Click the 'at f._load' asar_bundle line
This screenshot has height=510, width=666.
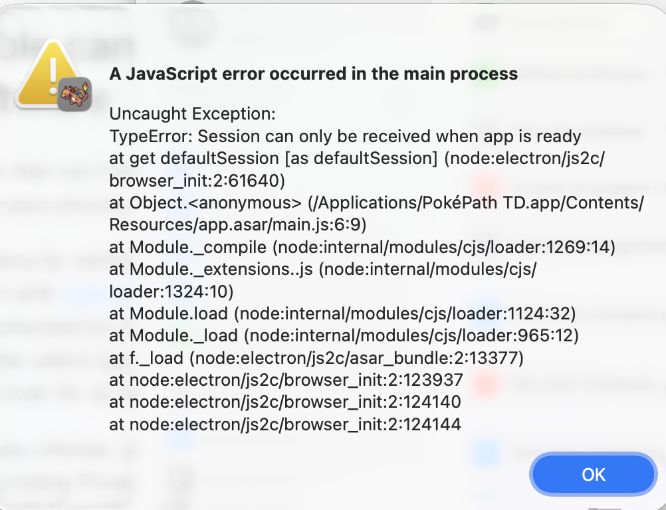click(x=316, y=359)
